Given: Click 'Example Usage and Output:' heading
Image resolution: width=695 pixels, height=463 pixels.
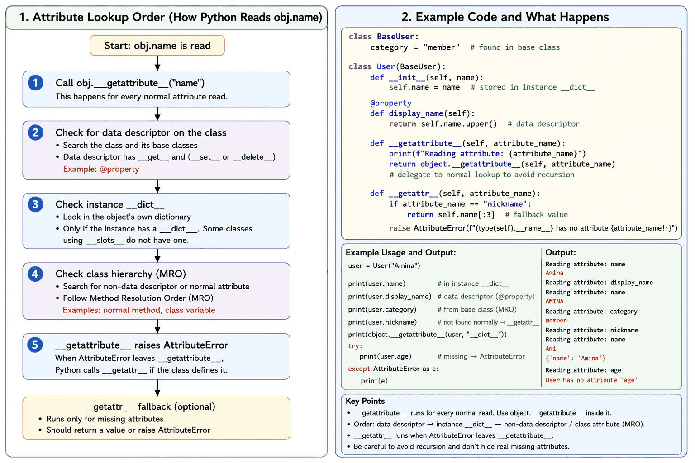Looking at the screenshot, I should pos(401,253).
